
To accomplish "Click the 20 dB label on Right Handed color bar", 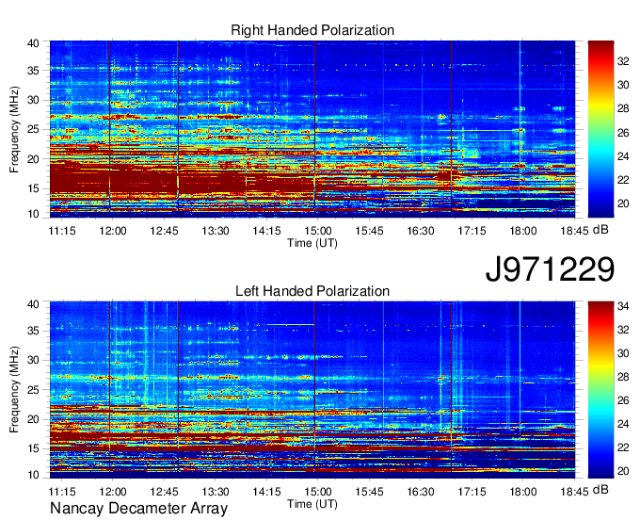I will click(623, 203).
